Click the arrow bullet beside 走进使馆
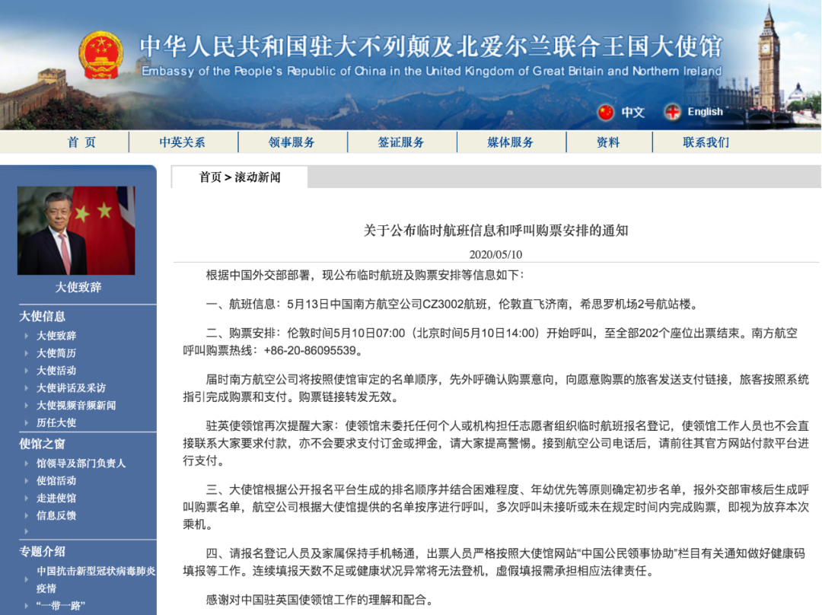The width and height of the screenshot is (822, 615). tap(26, 498)
